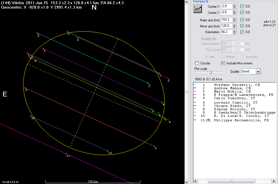Image resolution: width=278 pixels, height=184 pixels.
Task: Decrease Center Y with down arrow
Action: tap(234, 14)
